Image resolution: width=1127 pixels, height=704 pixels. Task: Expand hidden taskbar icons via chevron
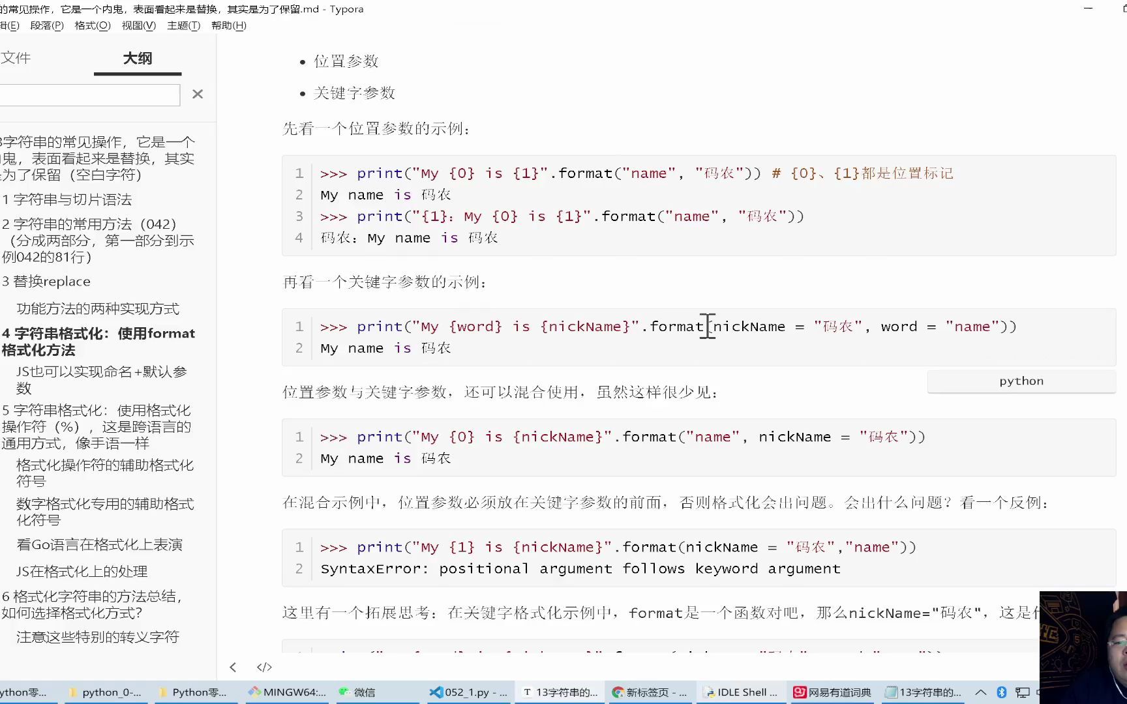tap(981, 692)
